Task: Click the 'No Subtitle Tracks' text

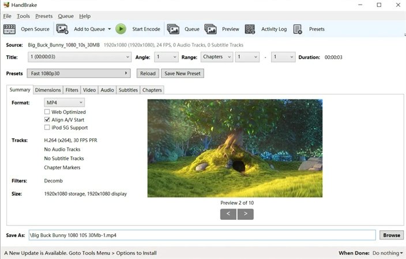Action: (64, 158)
